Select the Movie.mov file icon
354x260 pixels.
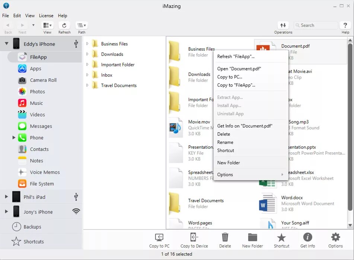176,127
